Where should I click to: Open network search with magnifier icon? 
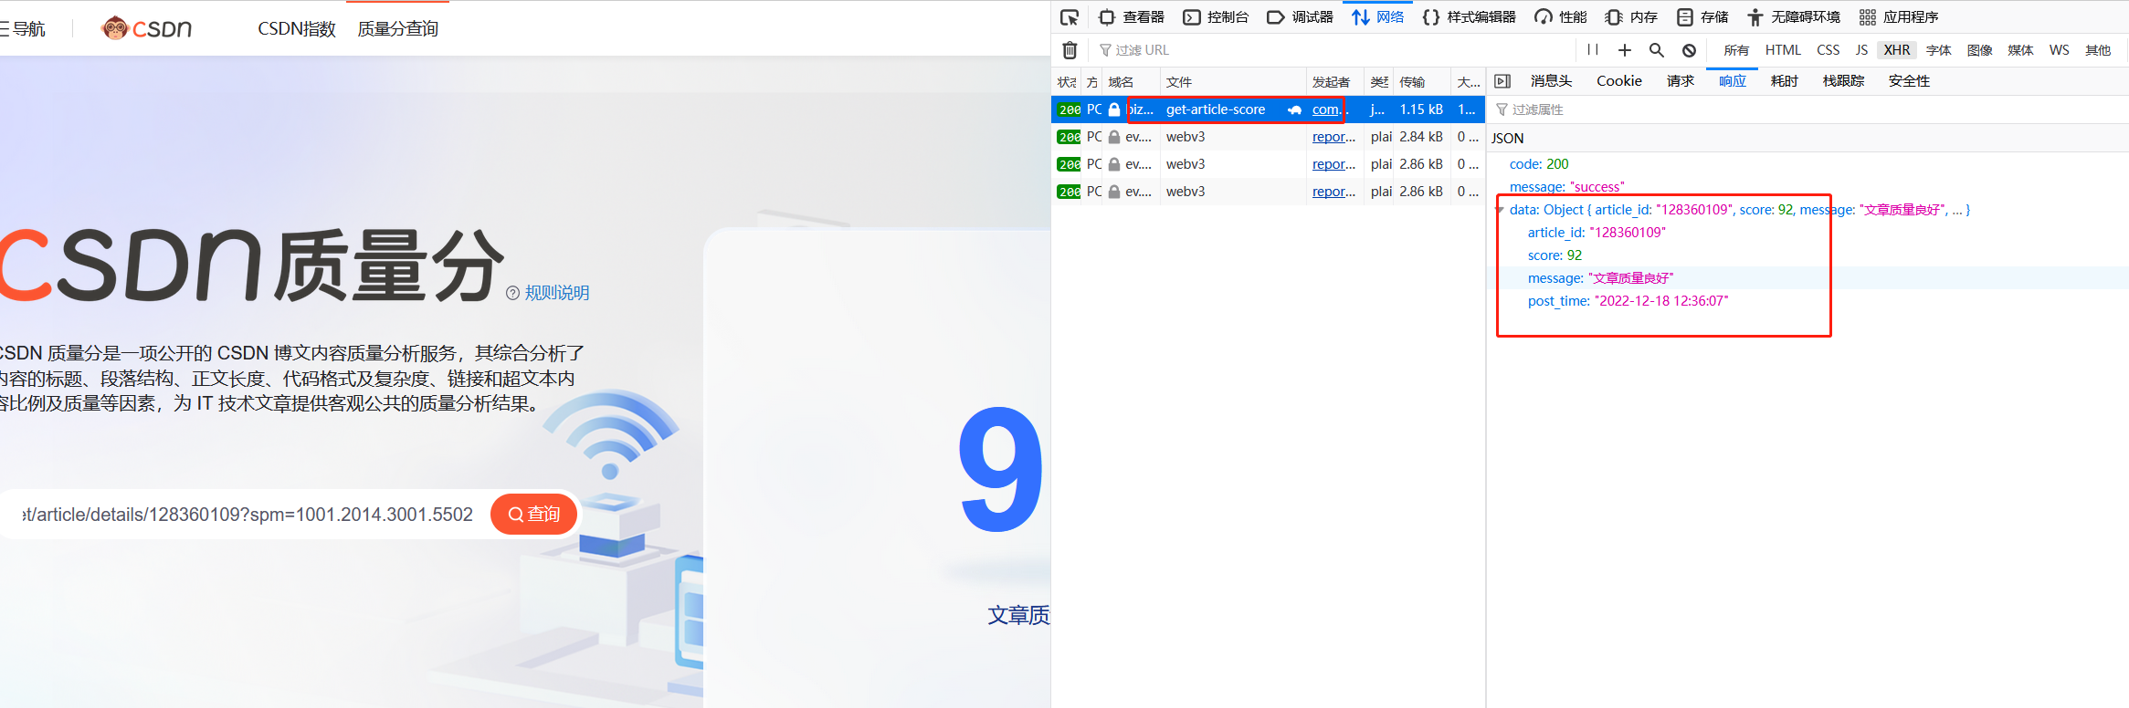point(1657,50)
